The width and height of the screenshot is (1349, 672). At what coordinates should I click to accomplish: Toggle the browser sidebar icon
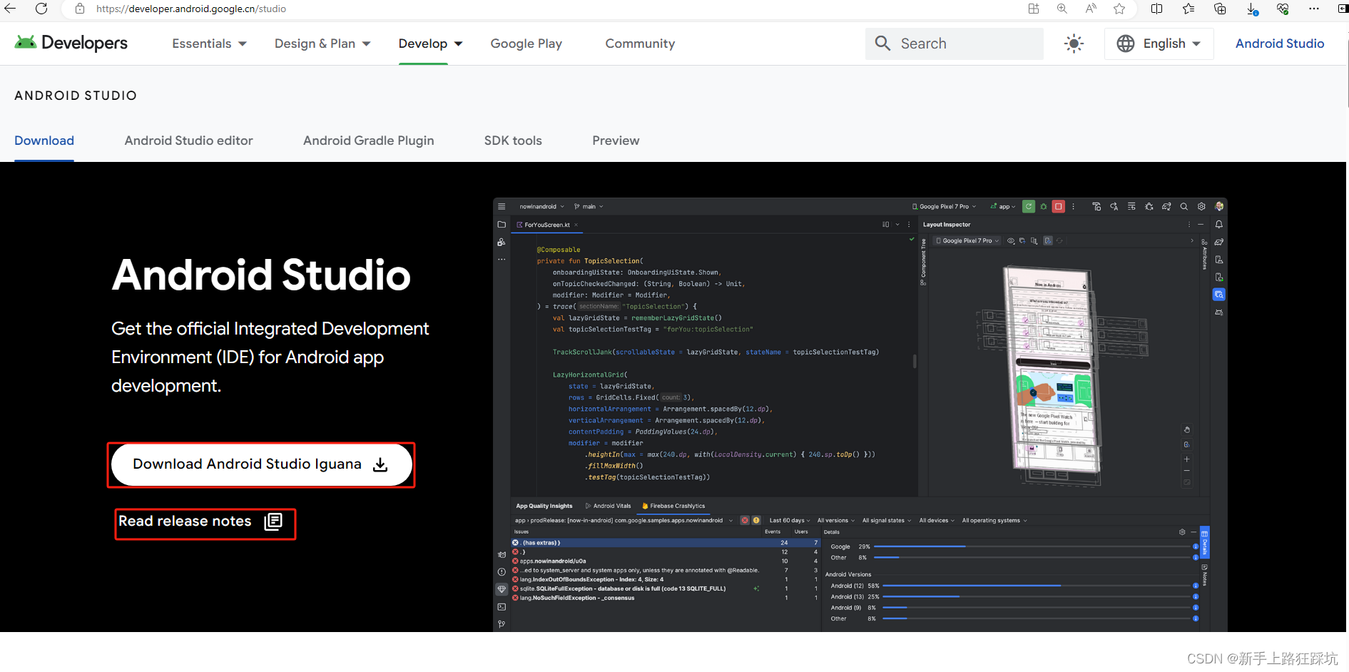pos(1343,9)
